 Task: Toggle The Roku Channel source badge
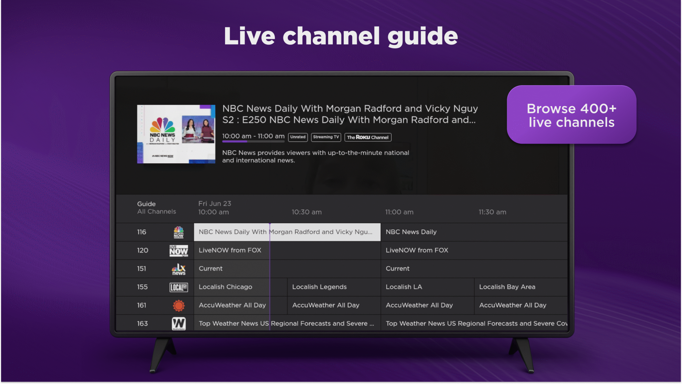[368, 137]
